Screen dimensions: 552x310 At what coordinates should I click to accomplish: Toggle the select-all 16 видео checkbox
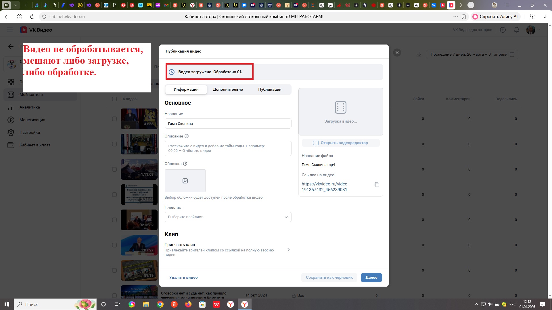114,99
